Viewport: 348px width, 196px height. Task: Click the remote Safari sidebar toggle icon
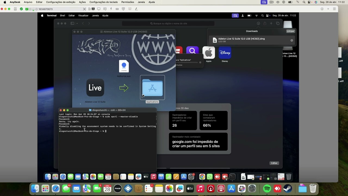72,23
